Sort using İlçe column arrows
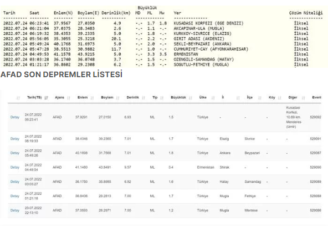Viewport: 328px width, 226px height. coord(260,98)
